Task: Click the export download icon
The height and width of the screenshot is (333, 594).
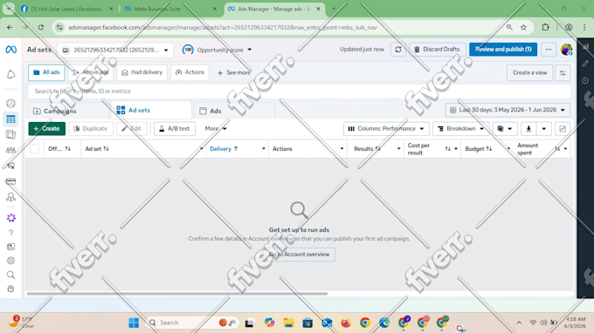Action: tap(528, 129)
